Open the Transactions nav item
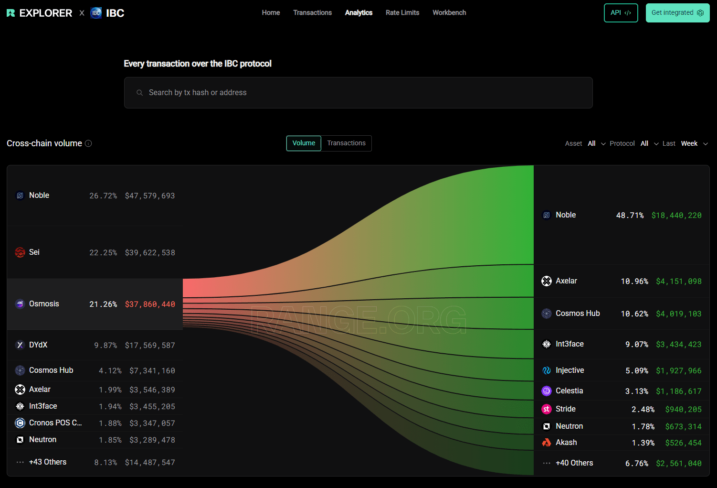This screenshot has height=488, width=717. point(312,12)
